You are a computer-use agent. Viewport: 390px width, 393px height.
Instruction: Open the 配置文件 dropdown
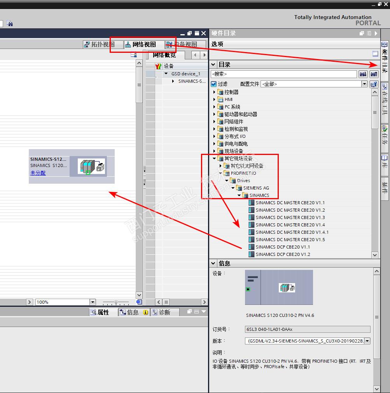click(365, 84)
